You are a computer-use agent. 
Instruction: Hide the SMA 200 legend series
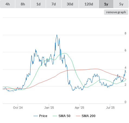click(86, 116)
